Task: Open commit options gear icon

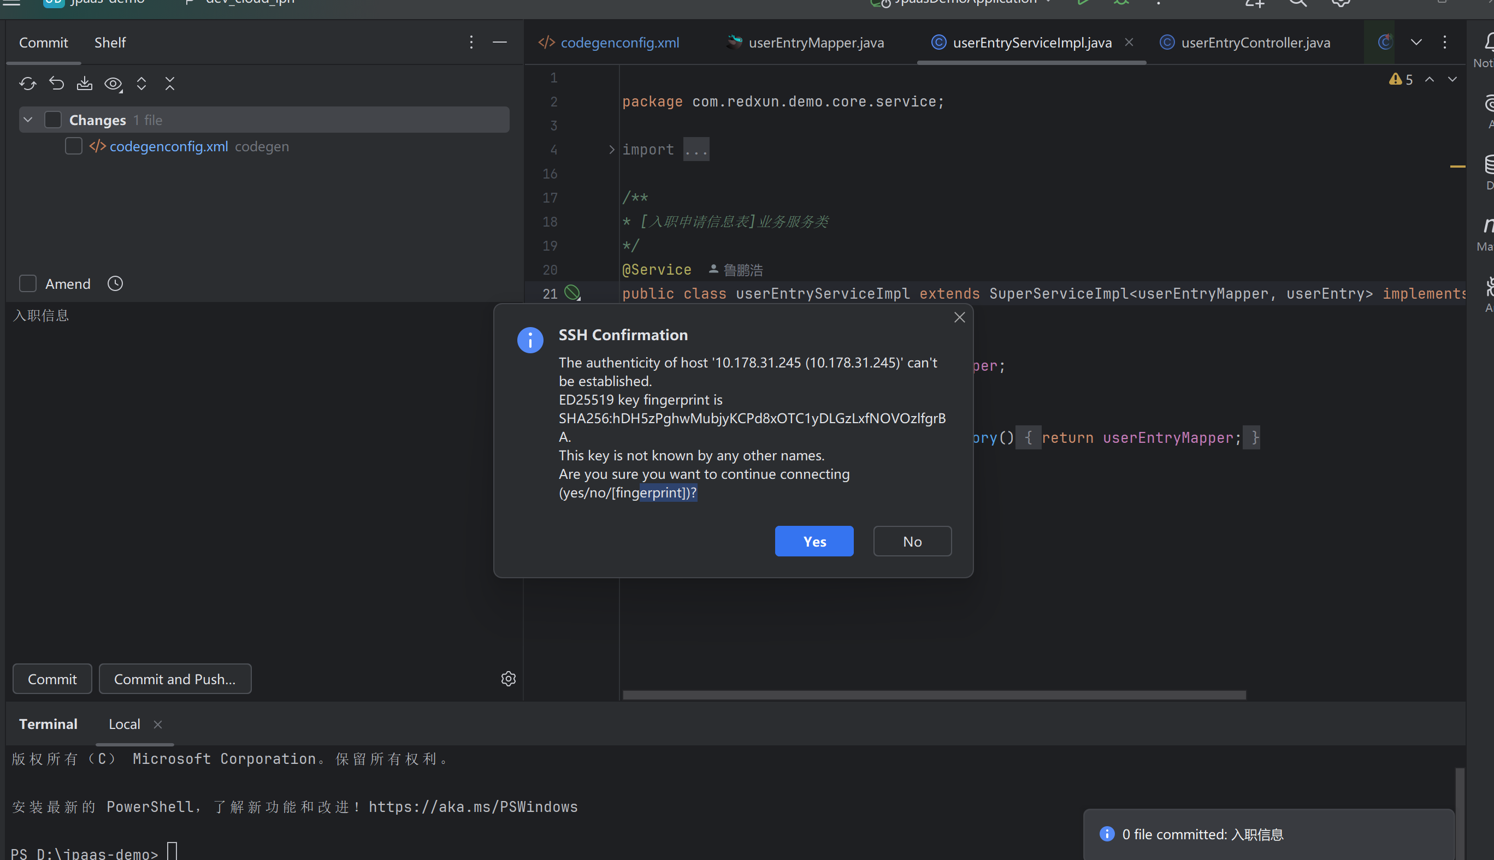Action: click(x=508, y=679)
